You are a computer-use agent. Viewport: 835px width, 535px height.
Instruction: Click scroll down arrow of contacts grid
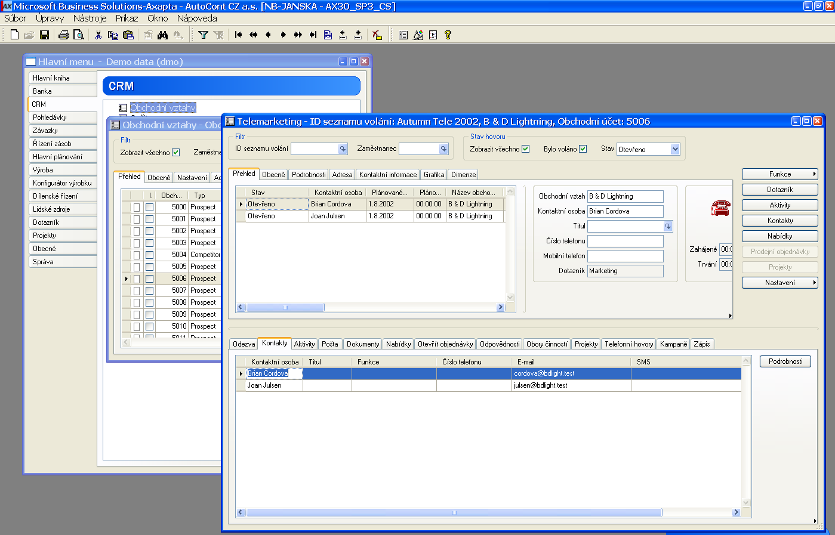[745, 503]
